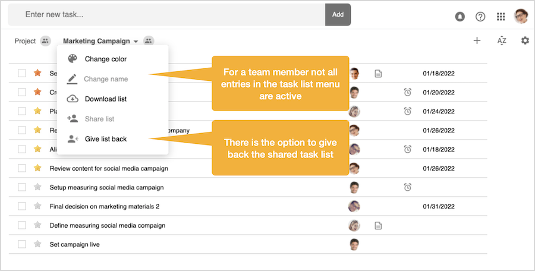Click the notifications bell icon
The image size is (535, 271).
[x=460, y=17]
